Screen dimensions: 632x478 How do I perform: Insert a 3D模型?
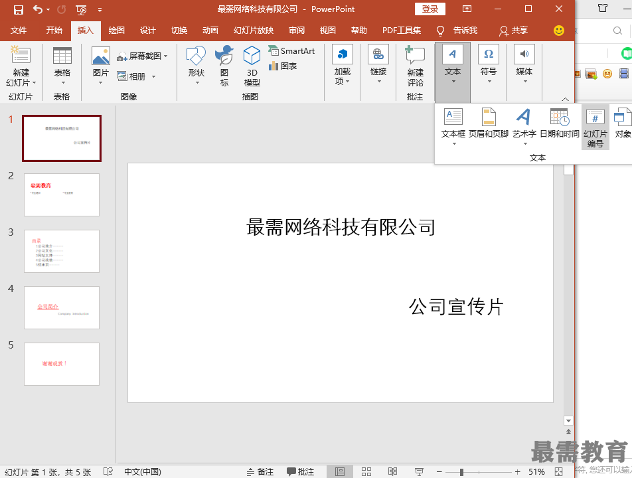[252, 66]
